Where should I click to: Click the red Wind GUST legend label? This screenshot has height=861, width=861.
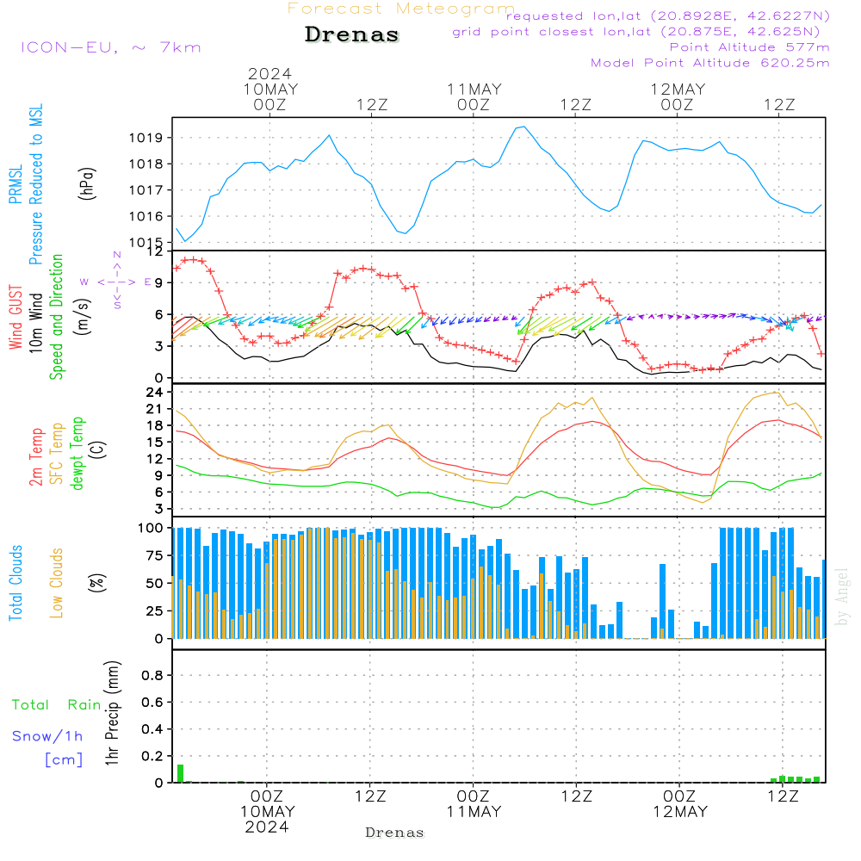pos(15,314)
